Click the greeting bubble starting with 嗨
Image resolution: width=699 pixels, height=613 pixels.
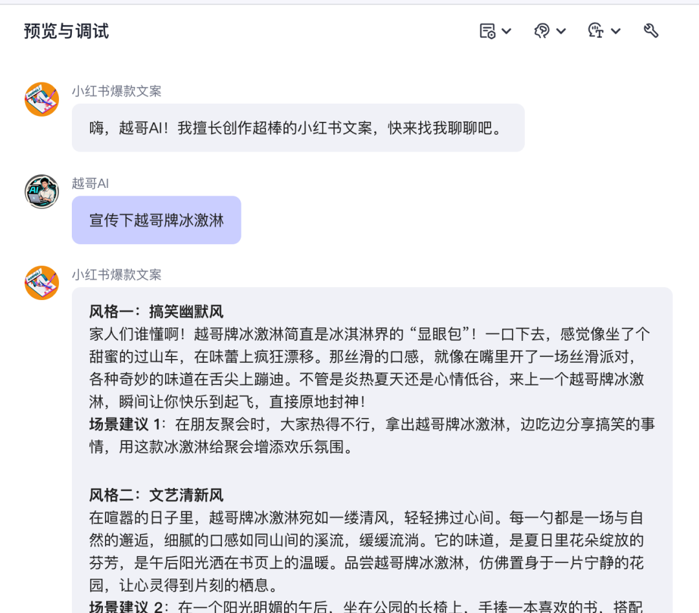click(x=298, y=128)
